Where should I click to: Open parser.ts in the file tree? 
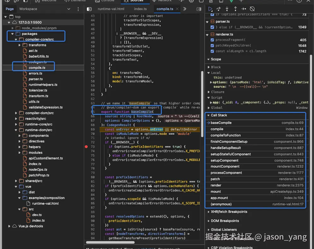(35, 79)
